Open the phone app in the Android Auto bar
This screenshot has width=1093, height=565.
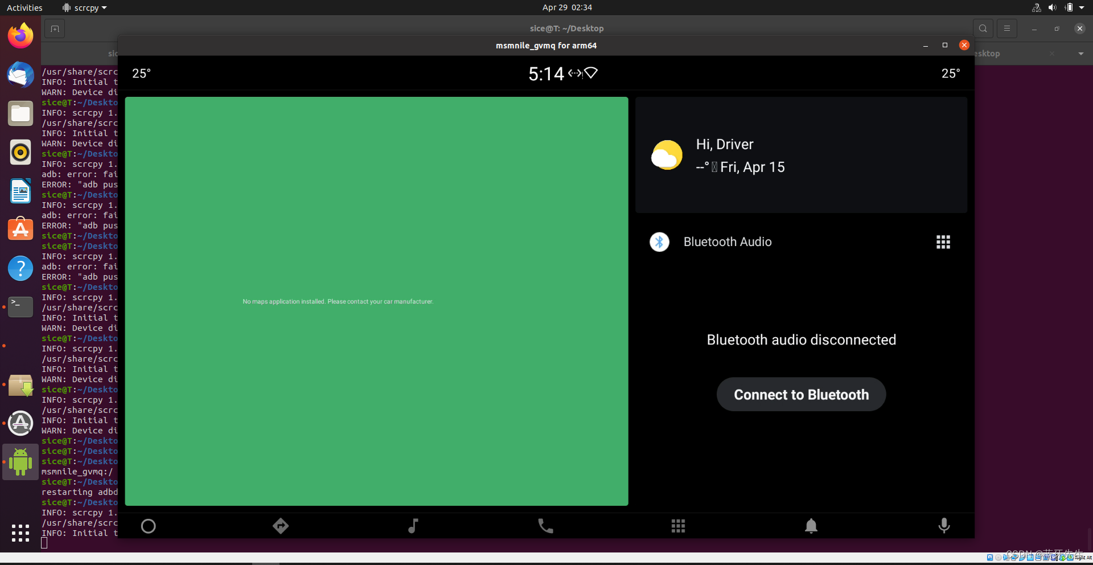point(545,526)
